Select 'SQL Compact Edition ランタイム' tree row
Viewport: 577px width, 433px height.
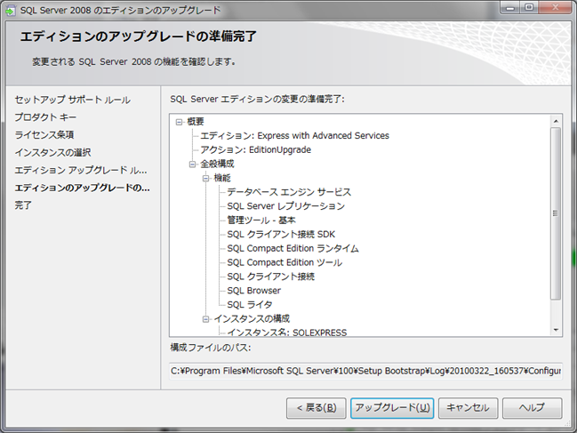click(x=293, y=248)
